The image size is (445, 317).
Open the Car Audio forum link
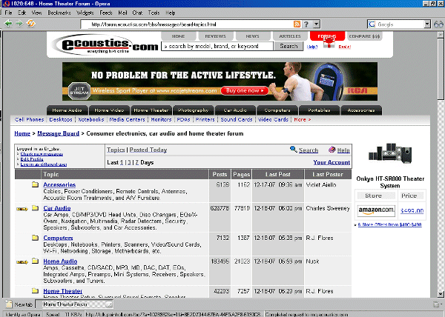[57, 208]
